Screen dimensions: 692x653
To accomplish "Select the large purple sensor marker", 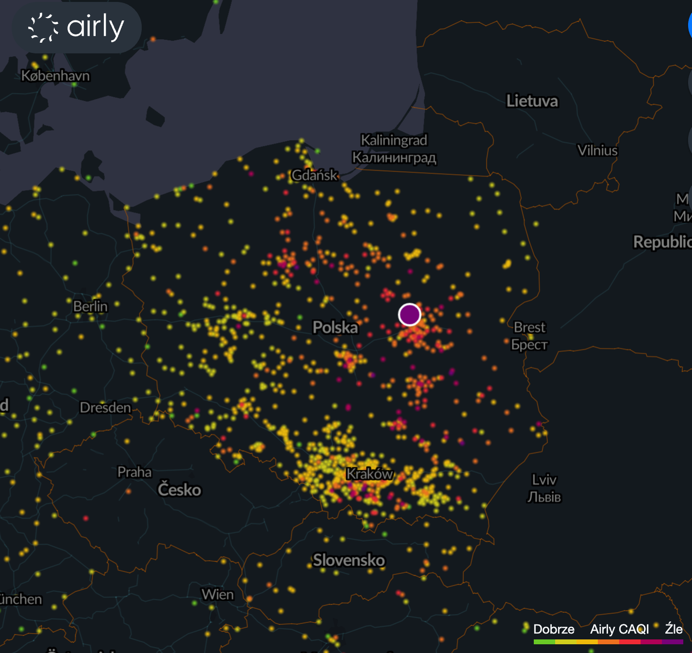I will coord(410,314).
